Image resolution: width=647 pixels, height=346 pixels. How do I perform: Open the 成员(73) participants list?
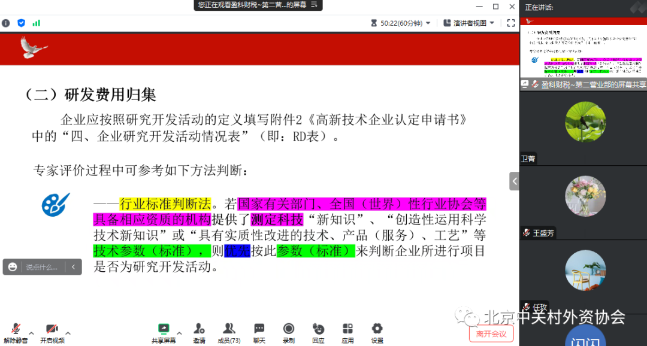(229, 333)
